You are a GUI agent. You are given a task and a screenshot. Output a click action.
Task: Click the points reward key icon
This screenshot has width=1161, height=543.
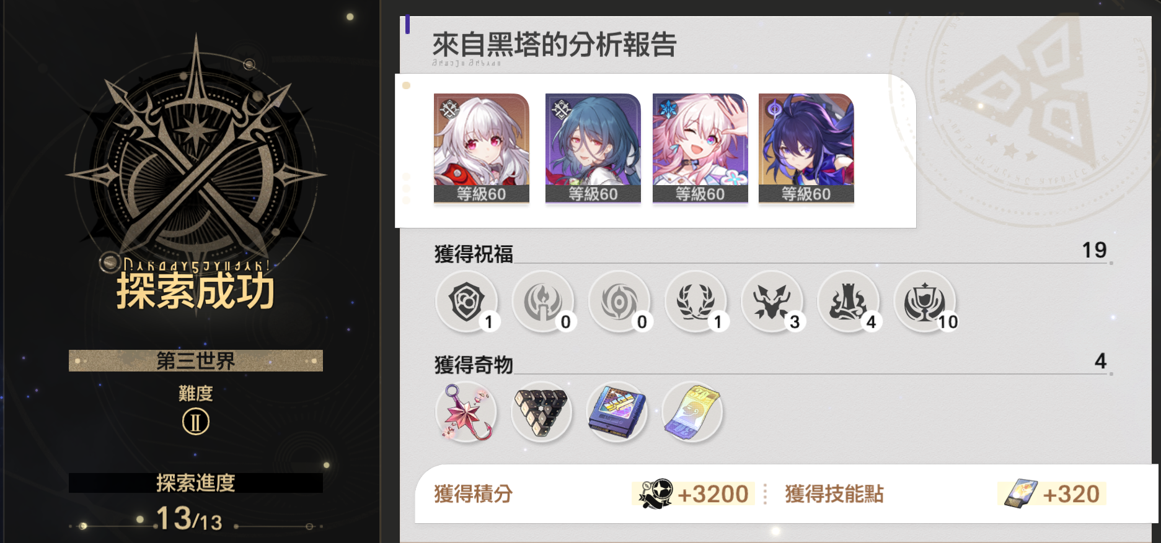656,494
